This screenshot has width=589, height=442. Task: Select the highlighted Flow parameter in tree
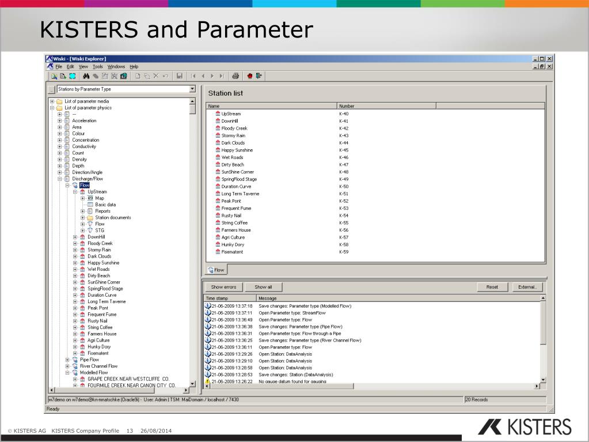85,186
